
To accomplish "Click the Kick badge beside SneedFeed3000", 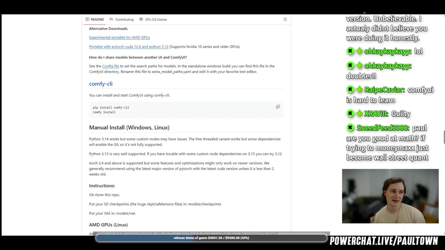I will tap(350, 128).
